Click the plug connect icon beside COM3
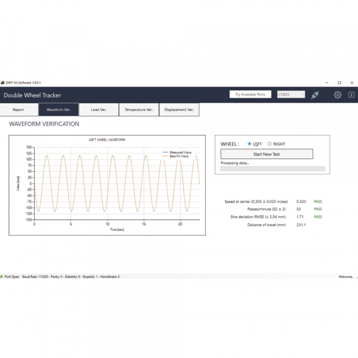Image resolution: width=358 pixels, height=358 pixels. (x=316, y=95)
